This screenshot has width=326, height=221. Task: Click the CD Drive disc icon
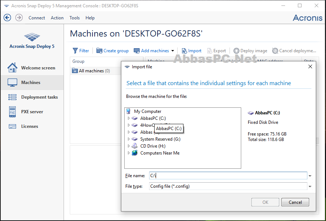pos(135,146)
